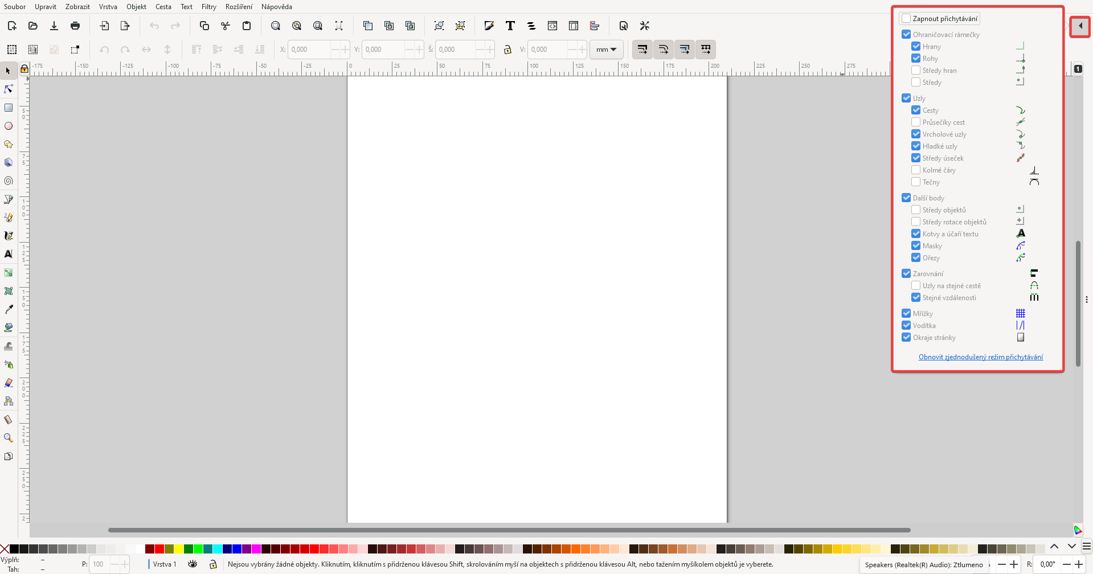The width and height of the screenshot is (1093, 574).
Task: Enable snapping to Průsečíky cest
Action: pos(916,122)
